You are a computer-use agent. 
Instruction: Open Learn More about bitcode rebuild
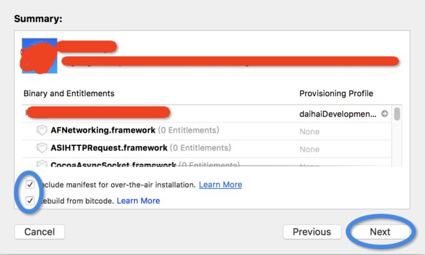(x=138, y=201)
